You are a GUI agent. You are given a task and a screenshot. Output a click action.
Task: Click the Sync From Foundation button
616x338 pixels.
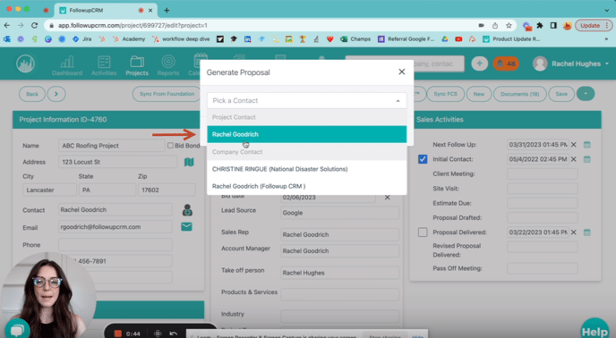click(167, 94)
